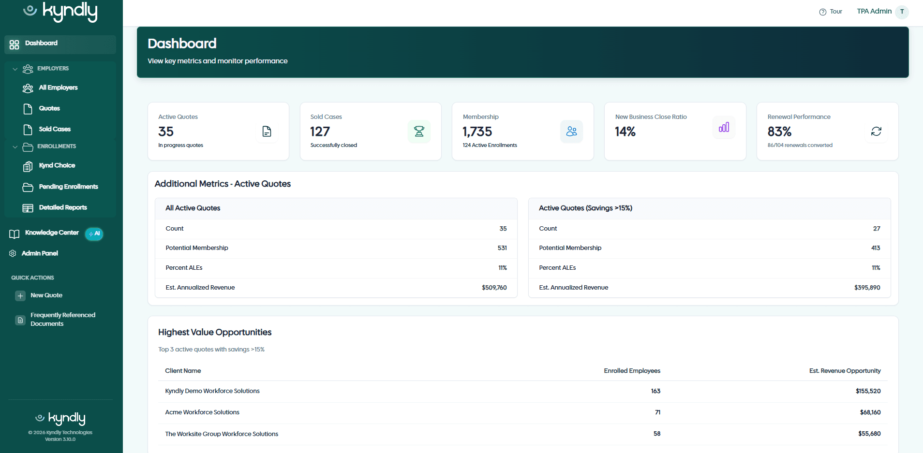Click the Kynd Choice icon
The width and height of the screenshot is (923, 453).
click(29, 166)
